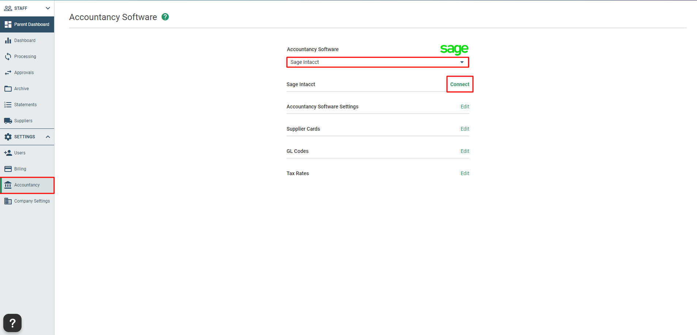Click the Accountancy Software help icon
Viewport: 697px width, 335px height.
(x=165, y=17)
